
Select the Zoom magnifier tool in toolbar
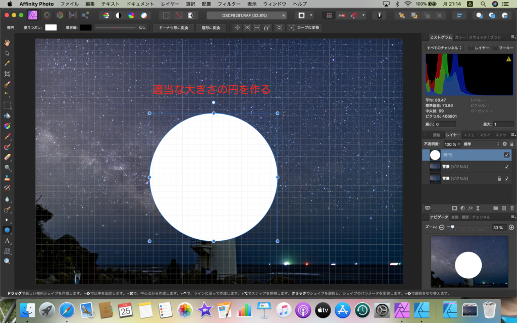pyautogui.click(x=7, y=261)
